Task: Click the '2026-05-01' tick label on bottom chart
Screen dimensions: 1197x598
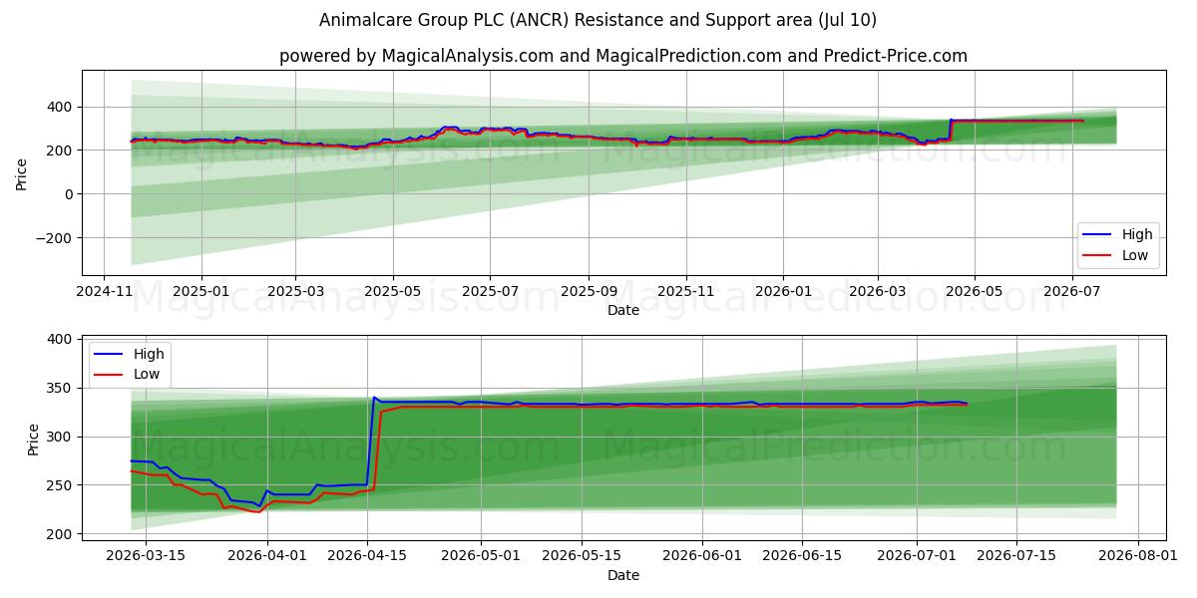Action: pos(482,557)
